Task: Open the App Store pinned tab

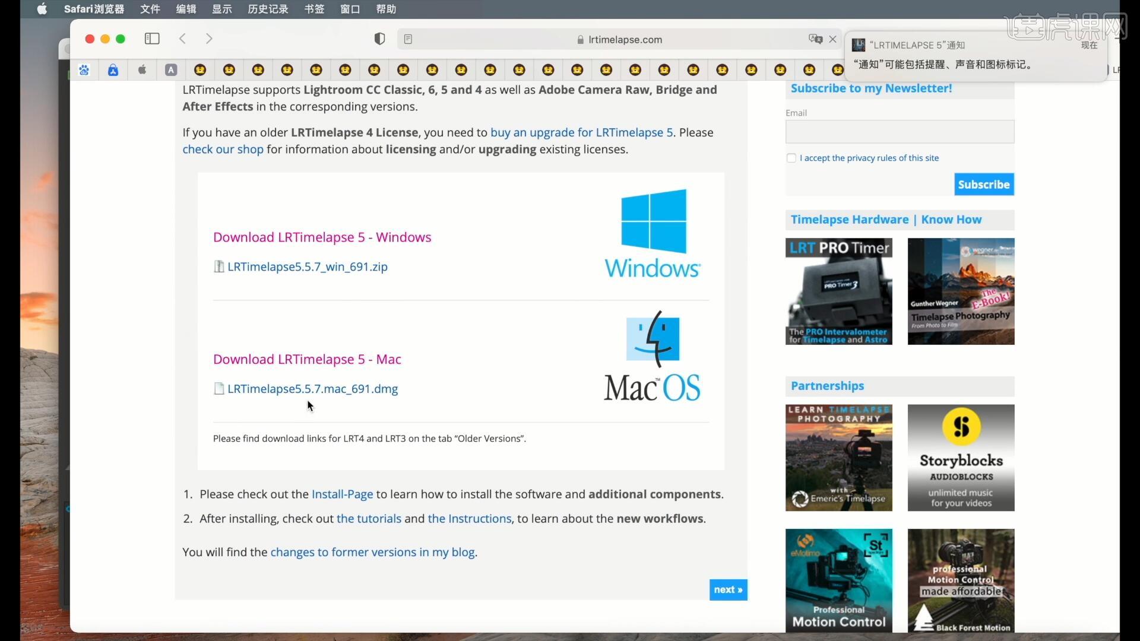Action: (113, 70)
